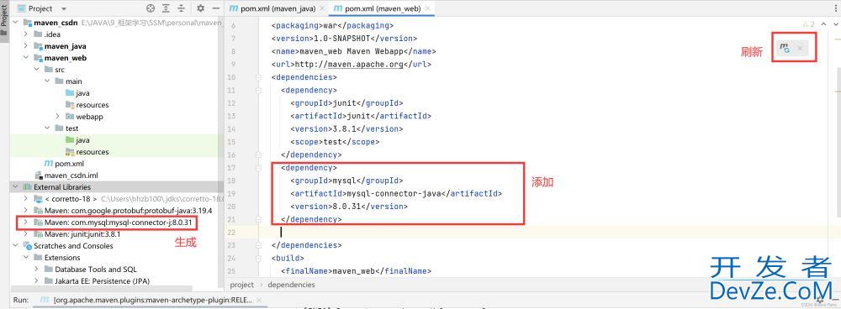Open Project panel gear settings
The width and height of the screenshot is (841, 309).
pyautogui.click(x=201, y=8)
